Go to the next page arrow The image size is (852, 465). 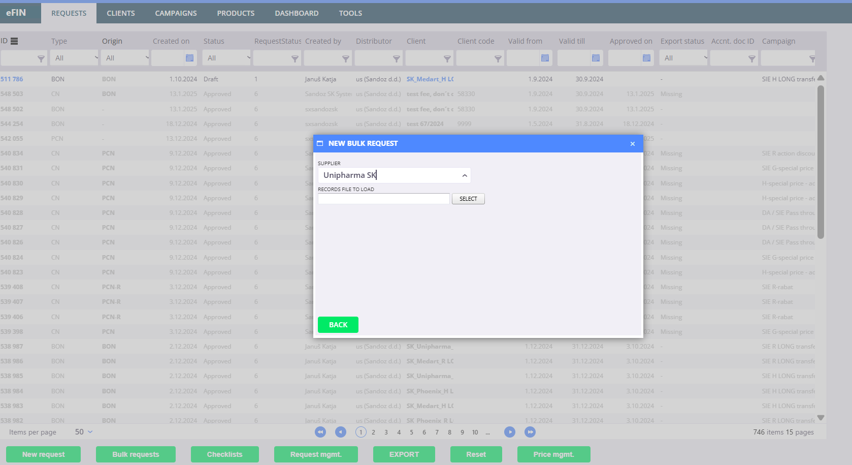[x=510, y=432]
